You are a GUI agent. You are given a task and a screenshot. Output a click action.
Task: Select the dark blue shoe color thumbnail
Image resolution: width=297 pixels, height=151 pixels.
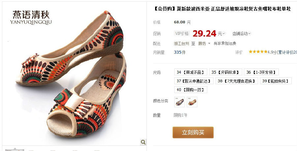(180, 102)
